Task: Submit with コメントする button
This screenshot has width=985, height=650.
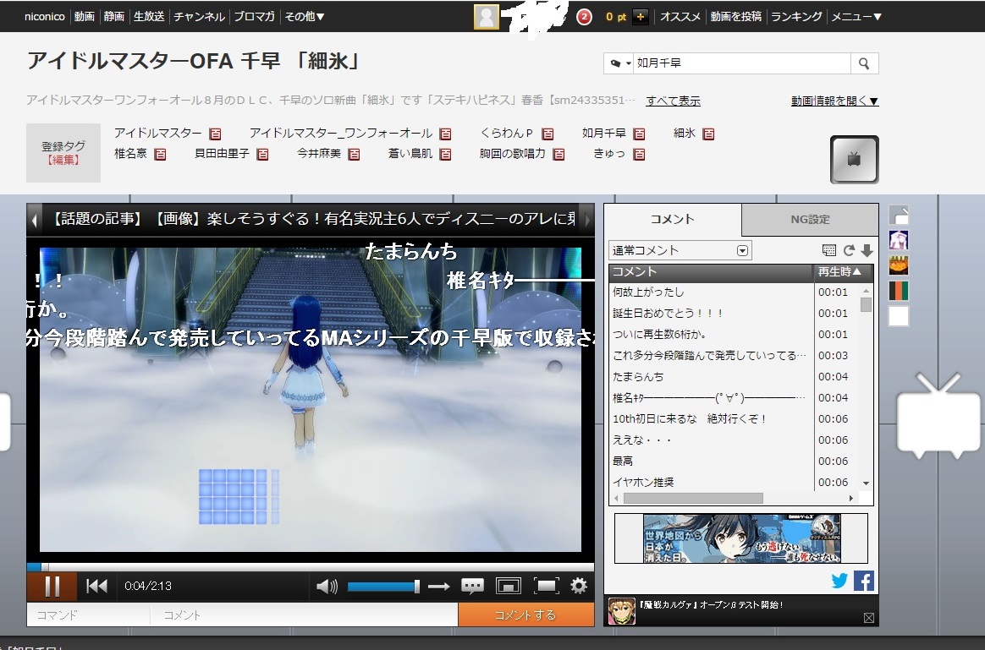Action: pos(526,614)
